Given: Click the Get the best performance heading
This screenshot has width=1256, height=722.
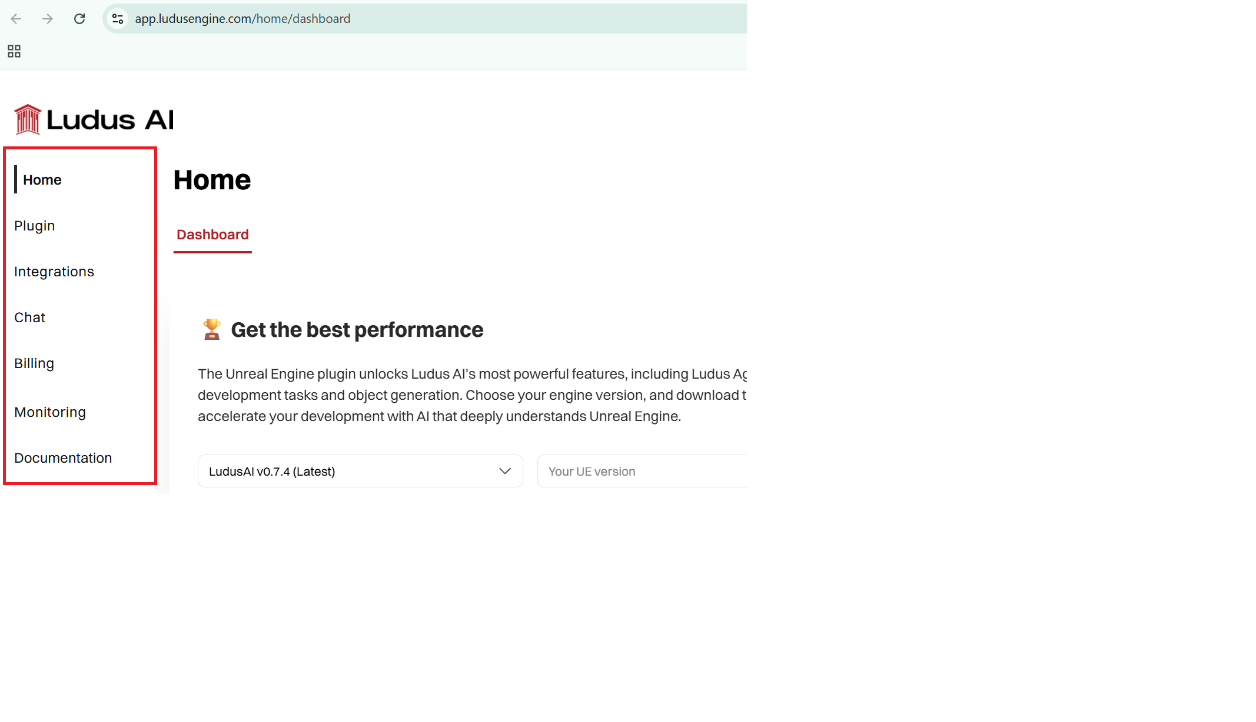Looking at the screenshot, I should point(357,329).
